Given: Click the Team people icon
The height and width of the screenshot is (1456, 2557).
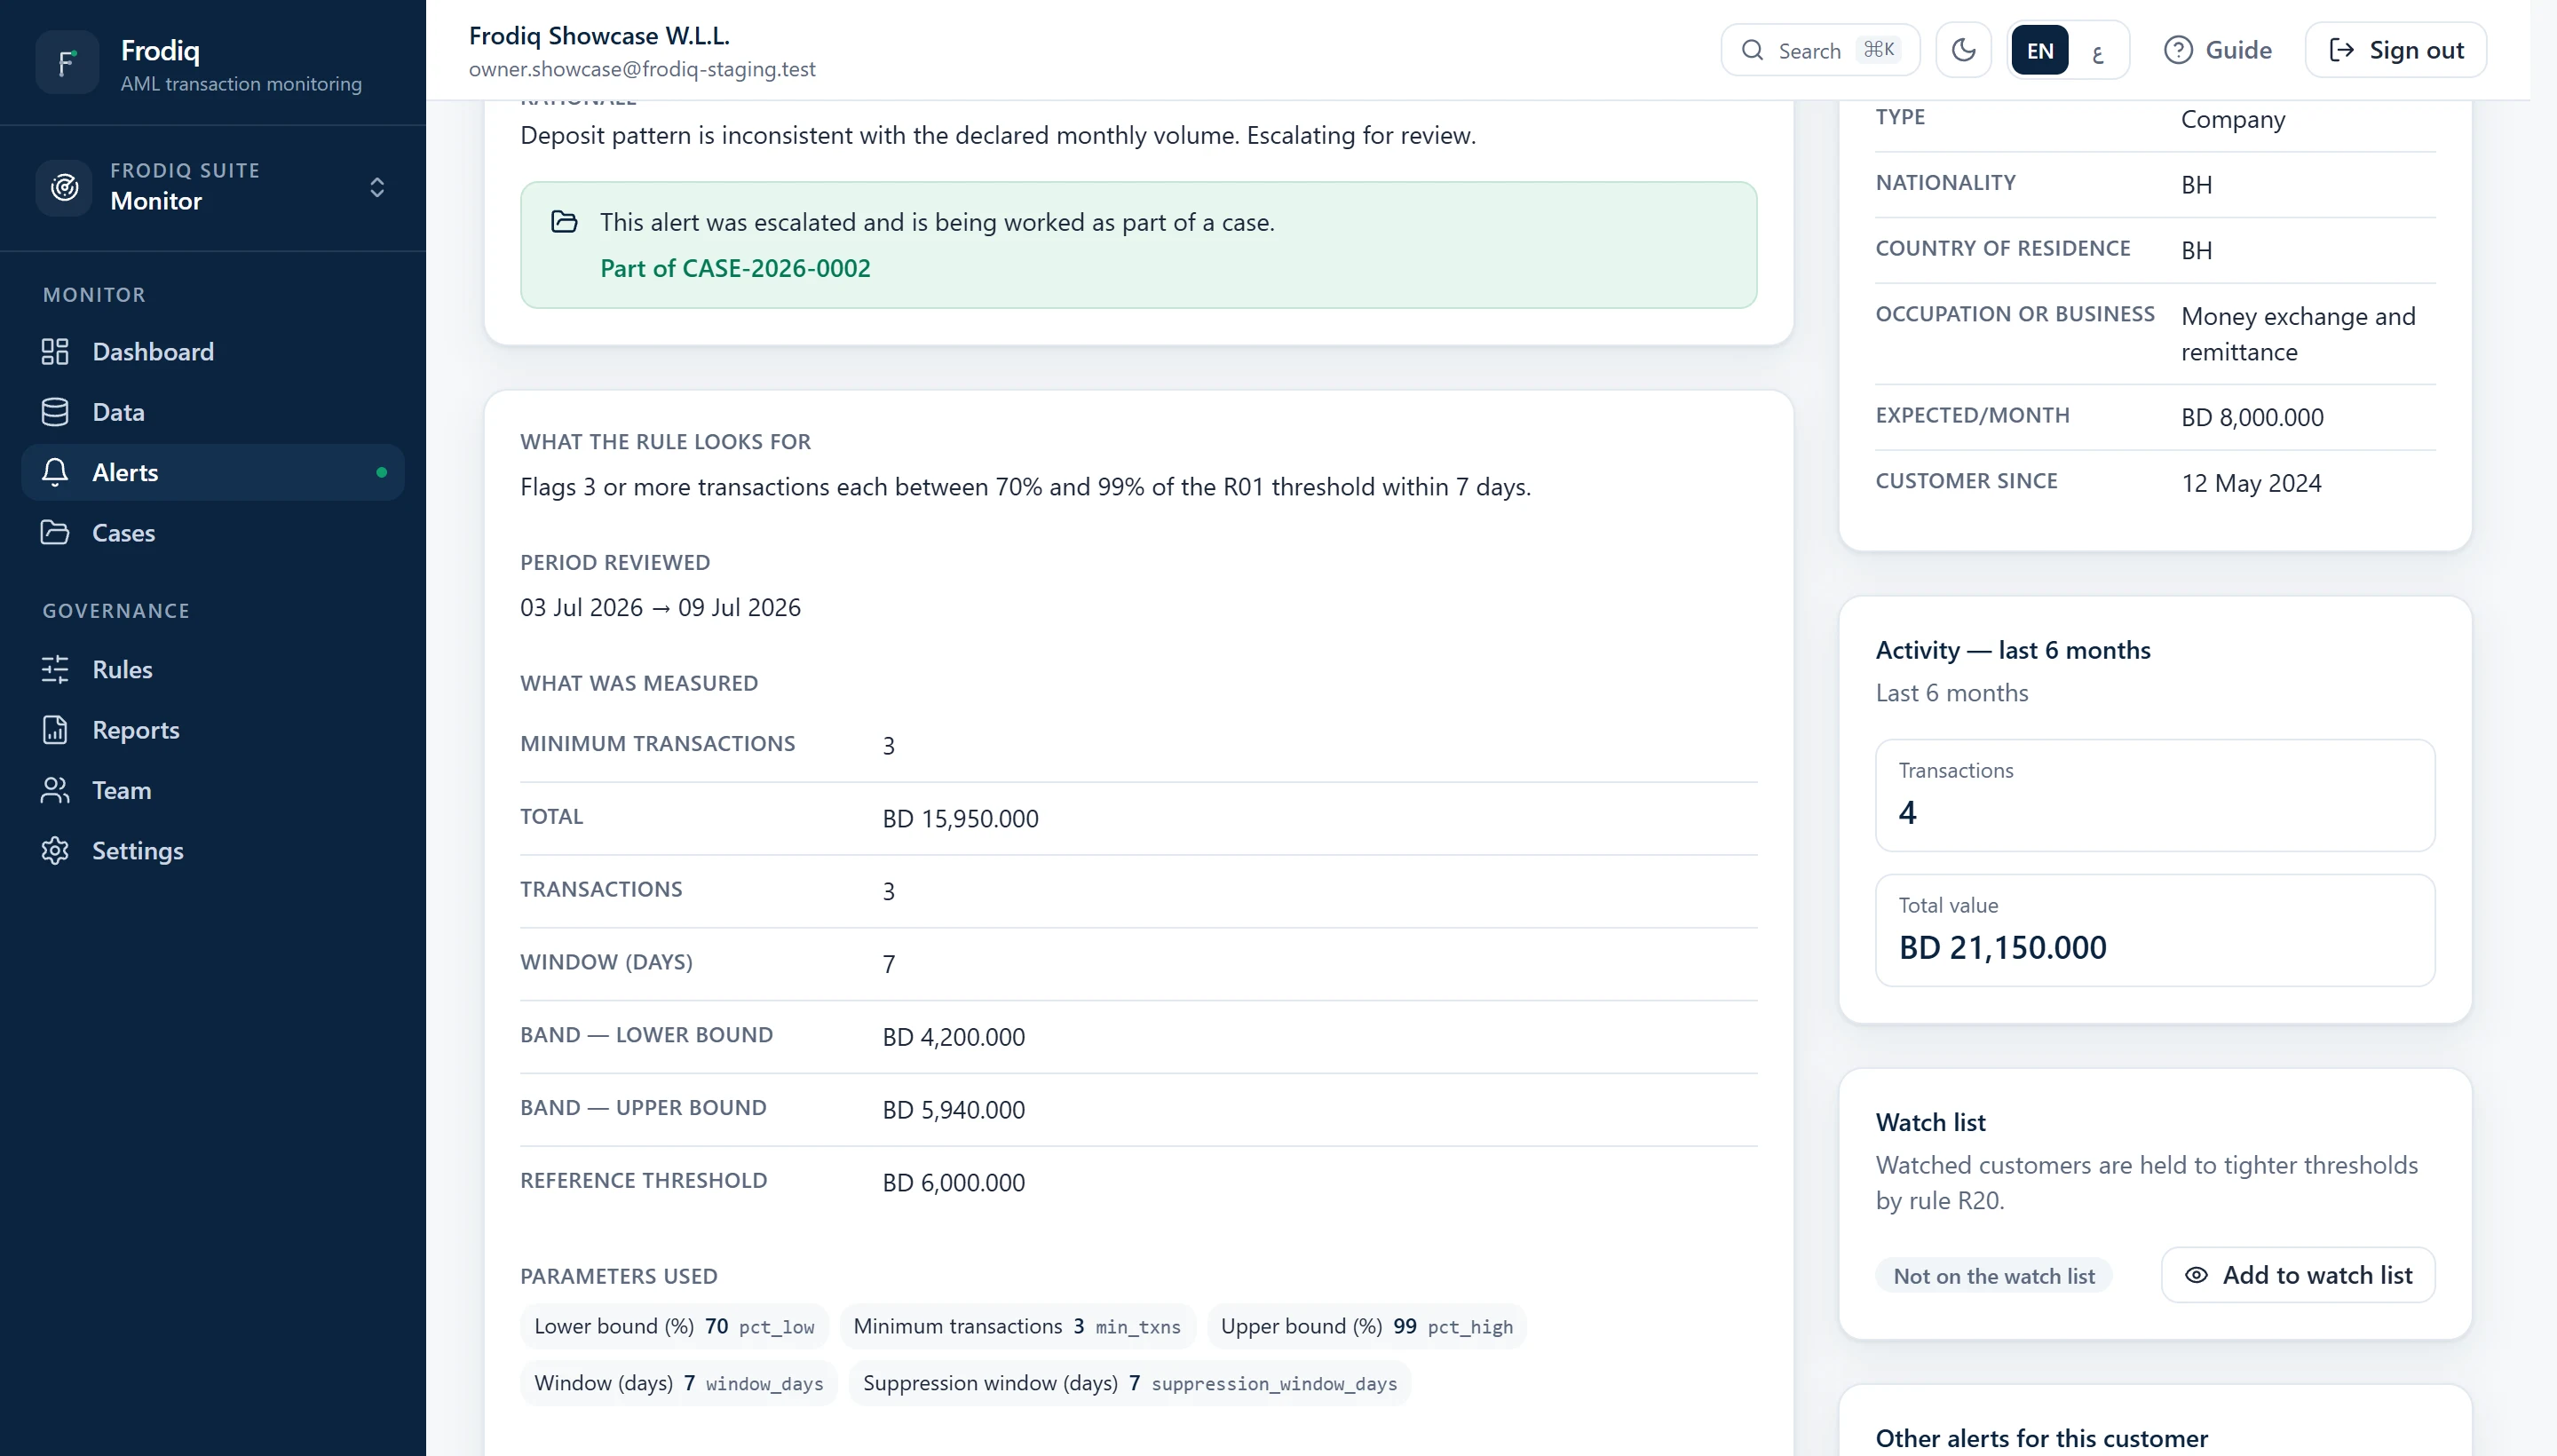Looking at the screenshot, I should [55, 790].
